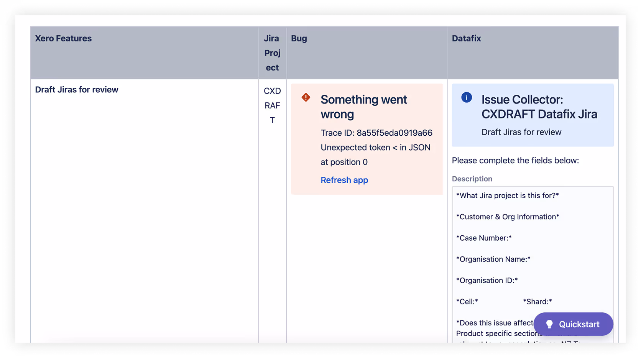The image size is (641, 358).
Task: Click Please complete the fields below text
Action: [515, 161]
